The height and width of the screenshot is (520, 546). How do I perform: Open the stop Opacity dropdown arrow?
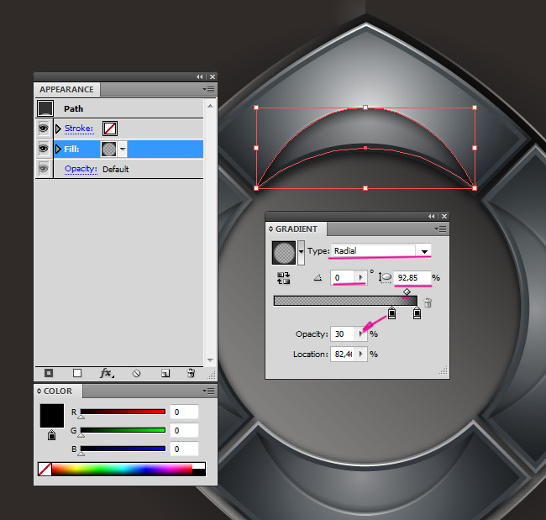click(x=361, y=334)
